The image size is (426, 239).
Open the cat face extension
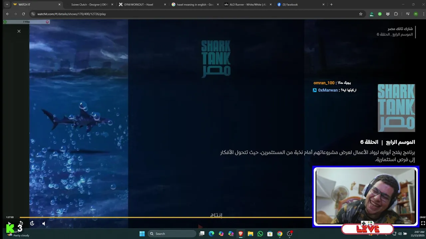[388, 14]
